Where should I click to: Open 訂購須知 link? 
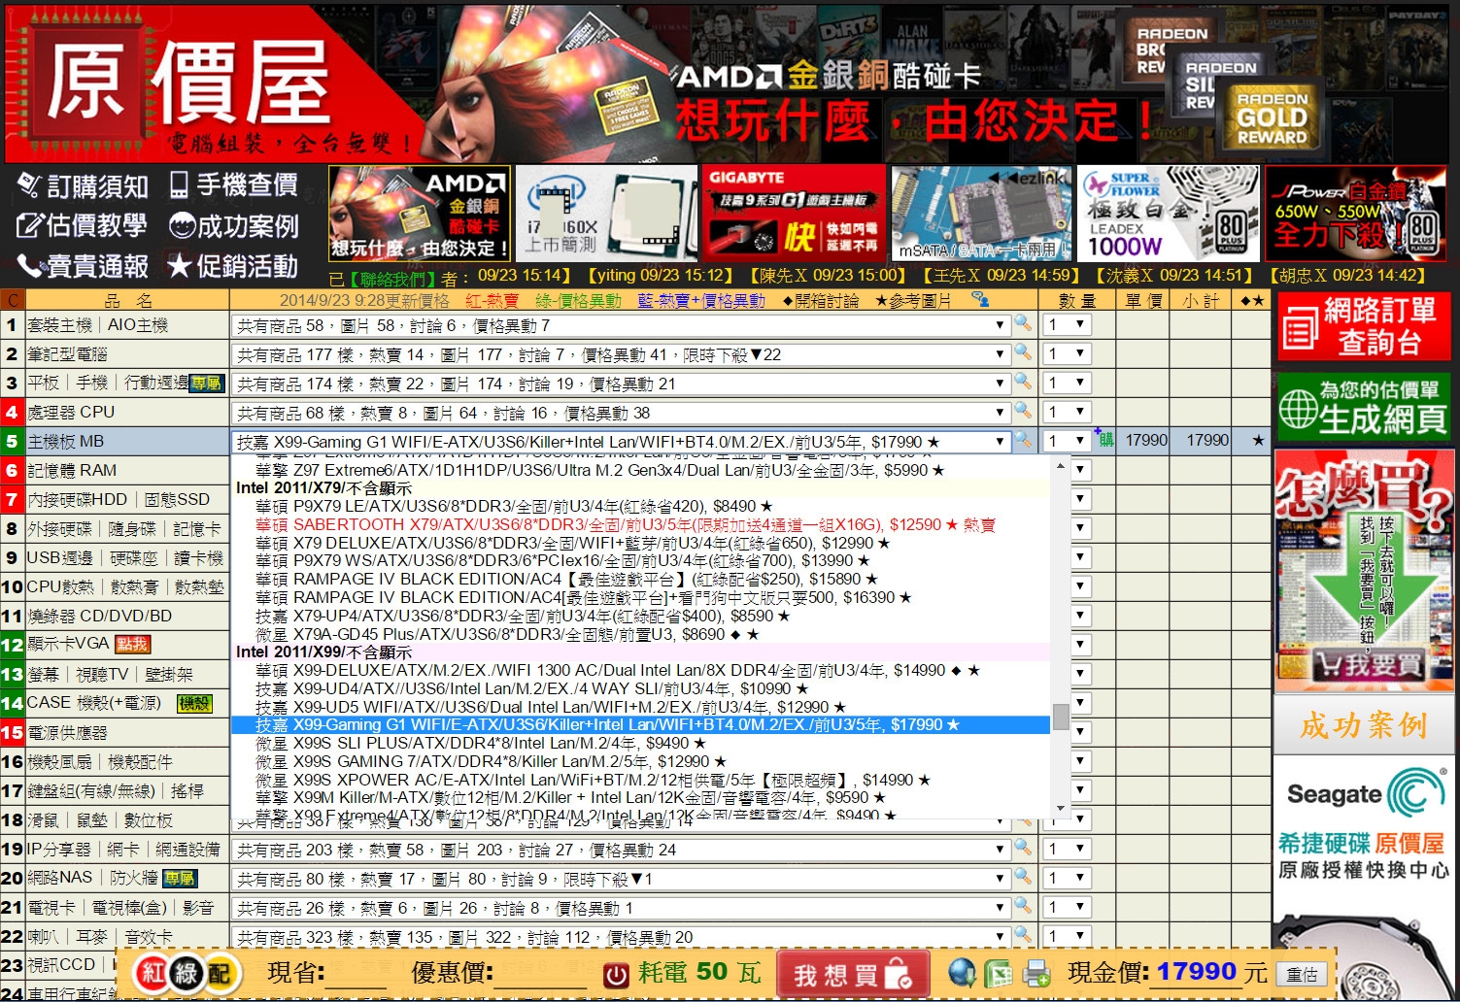[x=85, y=186]
